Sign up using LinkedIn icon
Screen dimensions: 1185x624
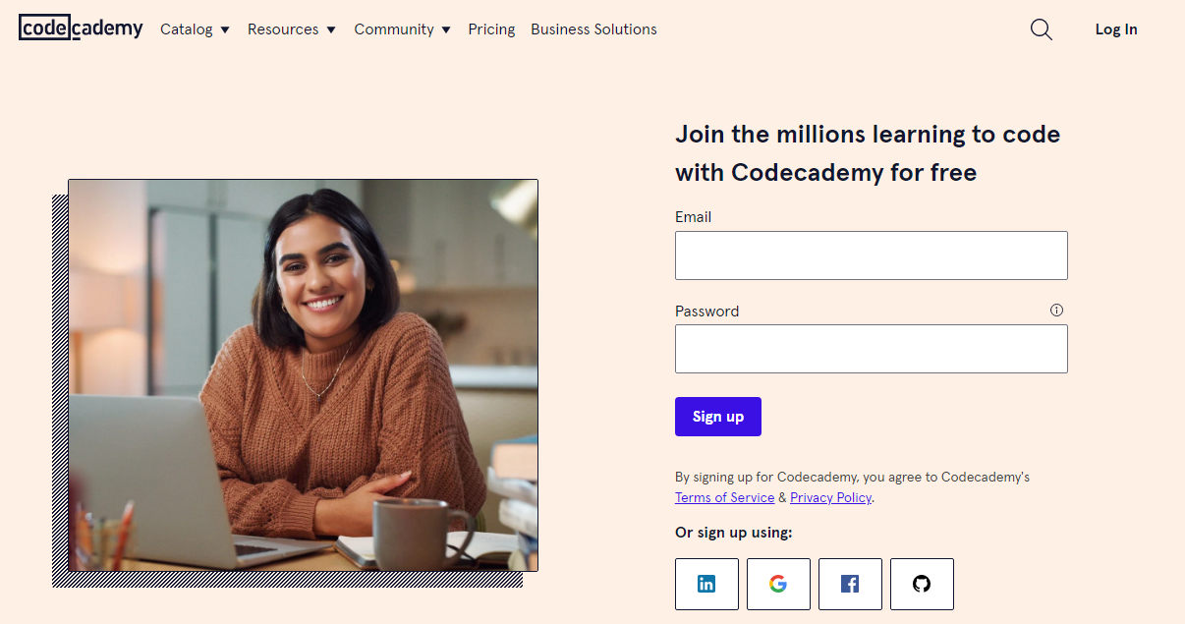pyautogui.click(x=706, y=584)
